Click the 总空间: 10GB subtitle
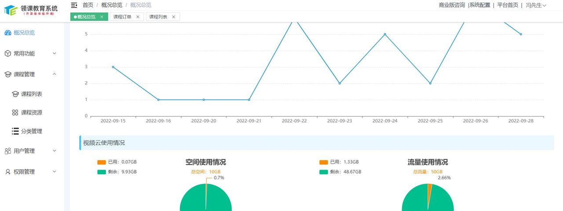This screenshot has width=563, height=211. (x=206, y=171)
